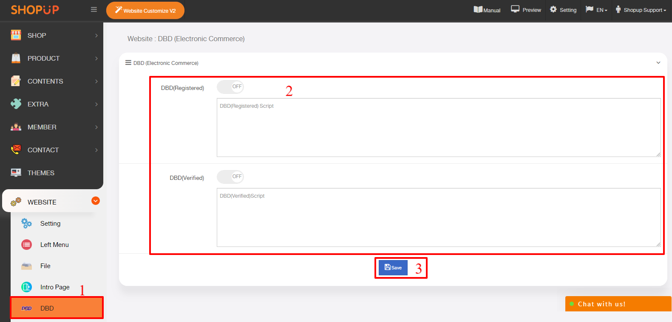The height and width of the screenshot is (322, 672).
Task: Toggle the hamburger sidebar menu icon
Action: point(94,10)
